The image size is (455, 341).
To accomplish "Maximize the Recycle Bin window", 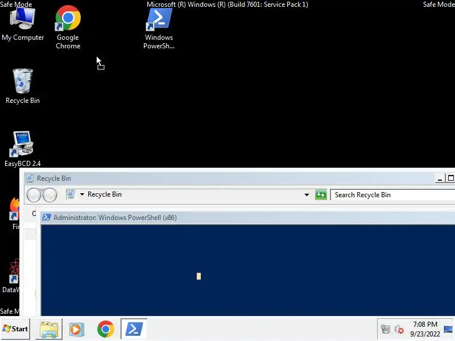I will tap(450, 178).
